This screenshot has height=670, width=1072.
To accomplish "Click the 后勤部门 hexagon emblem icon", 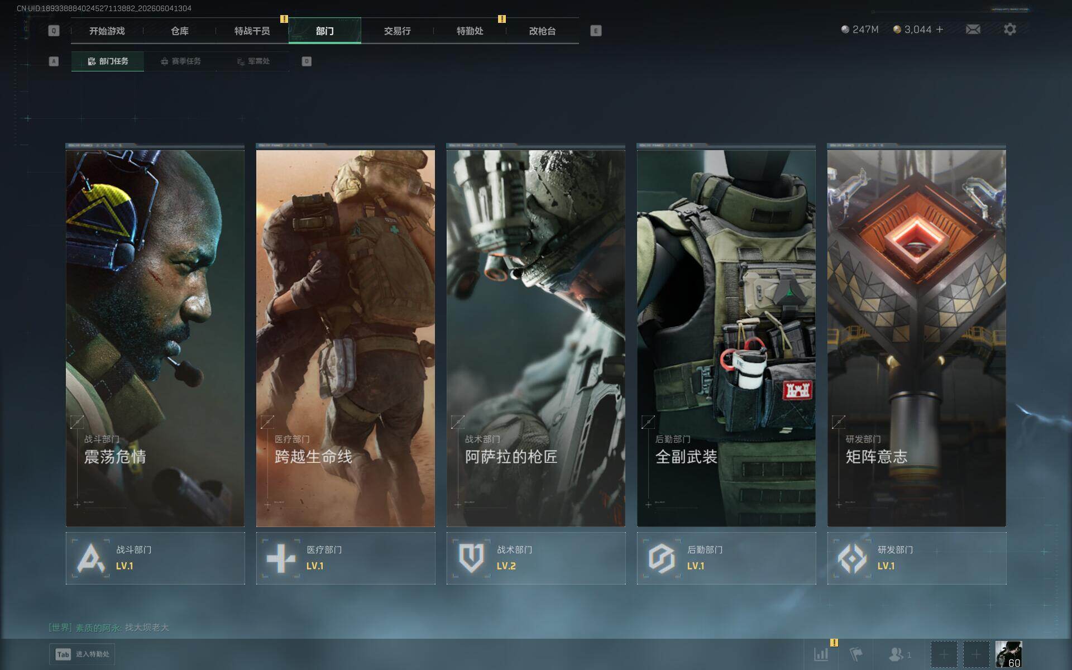I will (662, 558).
